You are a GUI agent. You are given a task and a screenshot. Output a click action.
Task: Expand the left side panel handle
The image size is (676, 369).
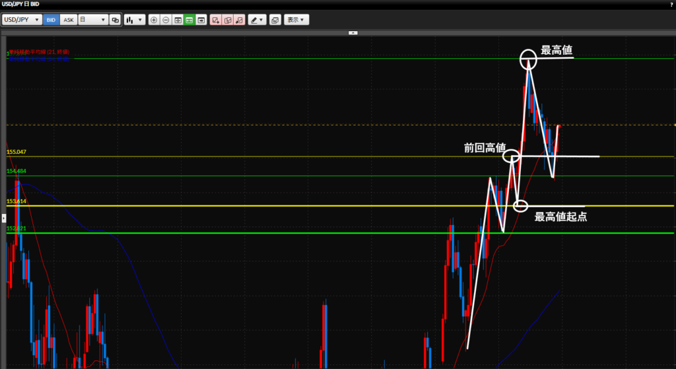point(3,217)
